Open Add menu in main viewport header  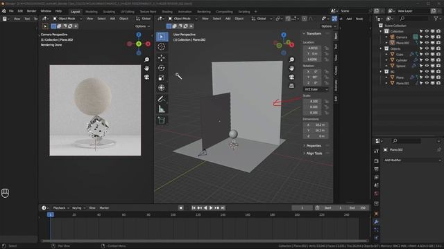pyautogui.click(x=228, y=19)
